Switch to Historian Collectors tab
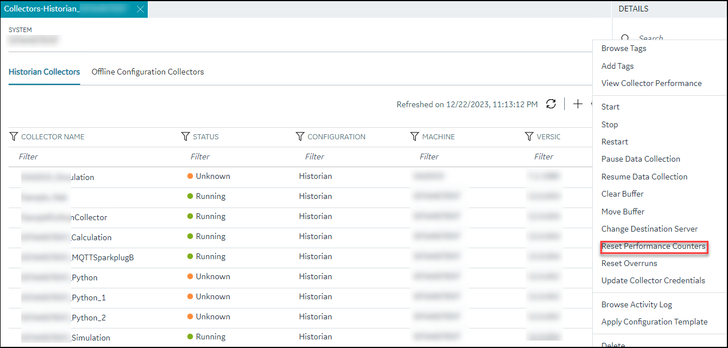 (44, 72)
